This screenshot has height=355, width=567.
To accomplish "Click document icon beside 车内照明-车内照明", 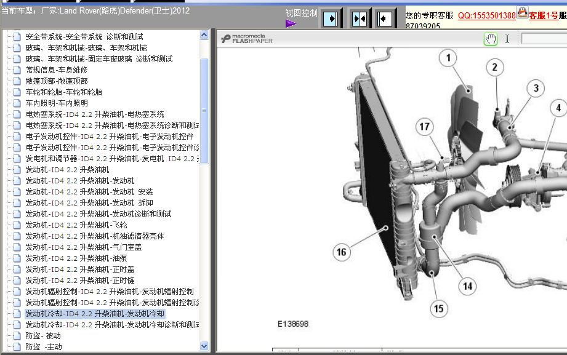I will [17, 103].
